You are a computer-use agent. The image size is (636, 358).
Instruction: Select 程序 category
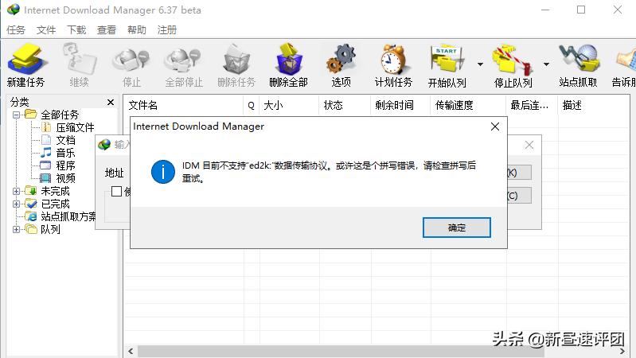click(66, 165)
